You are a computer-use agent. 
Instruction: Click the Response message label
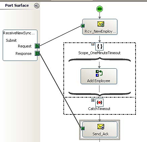point(24,54)
